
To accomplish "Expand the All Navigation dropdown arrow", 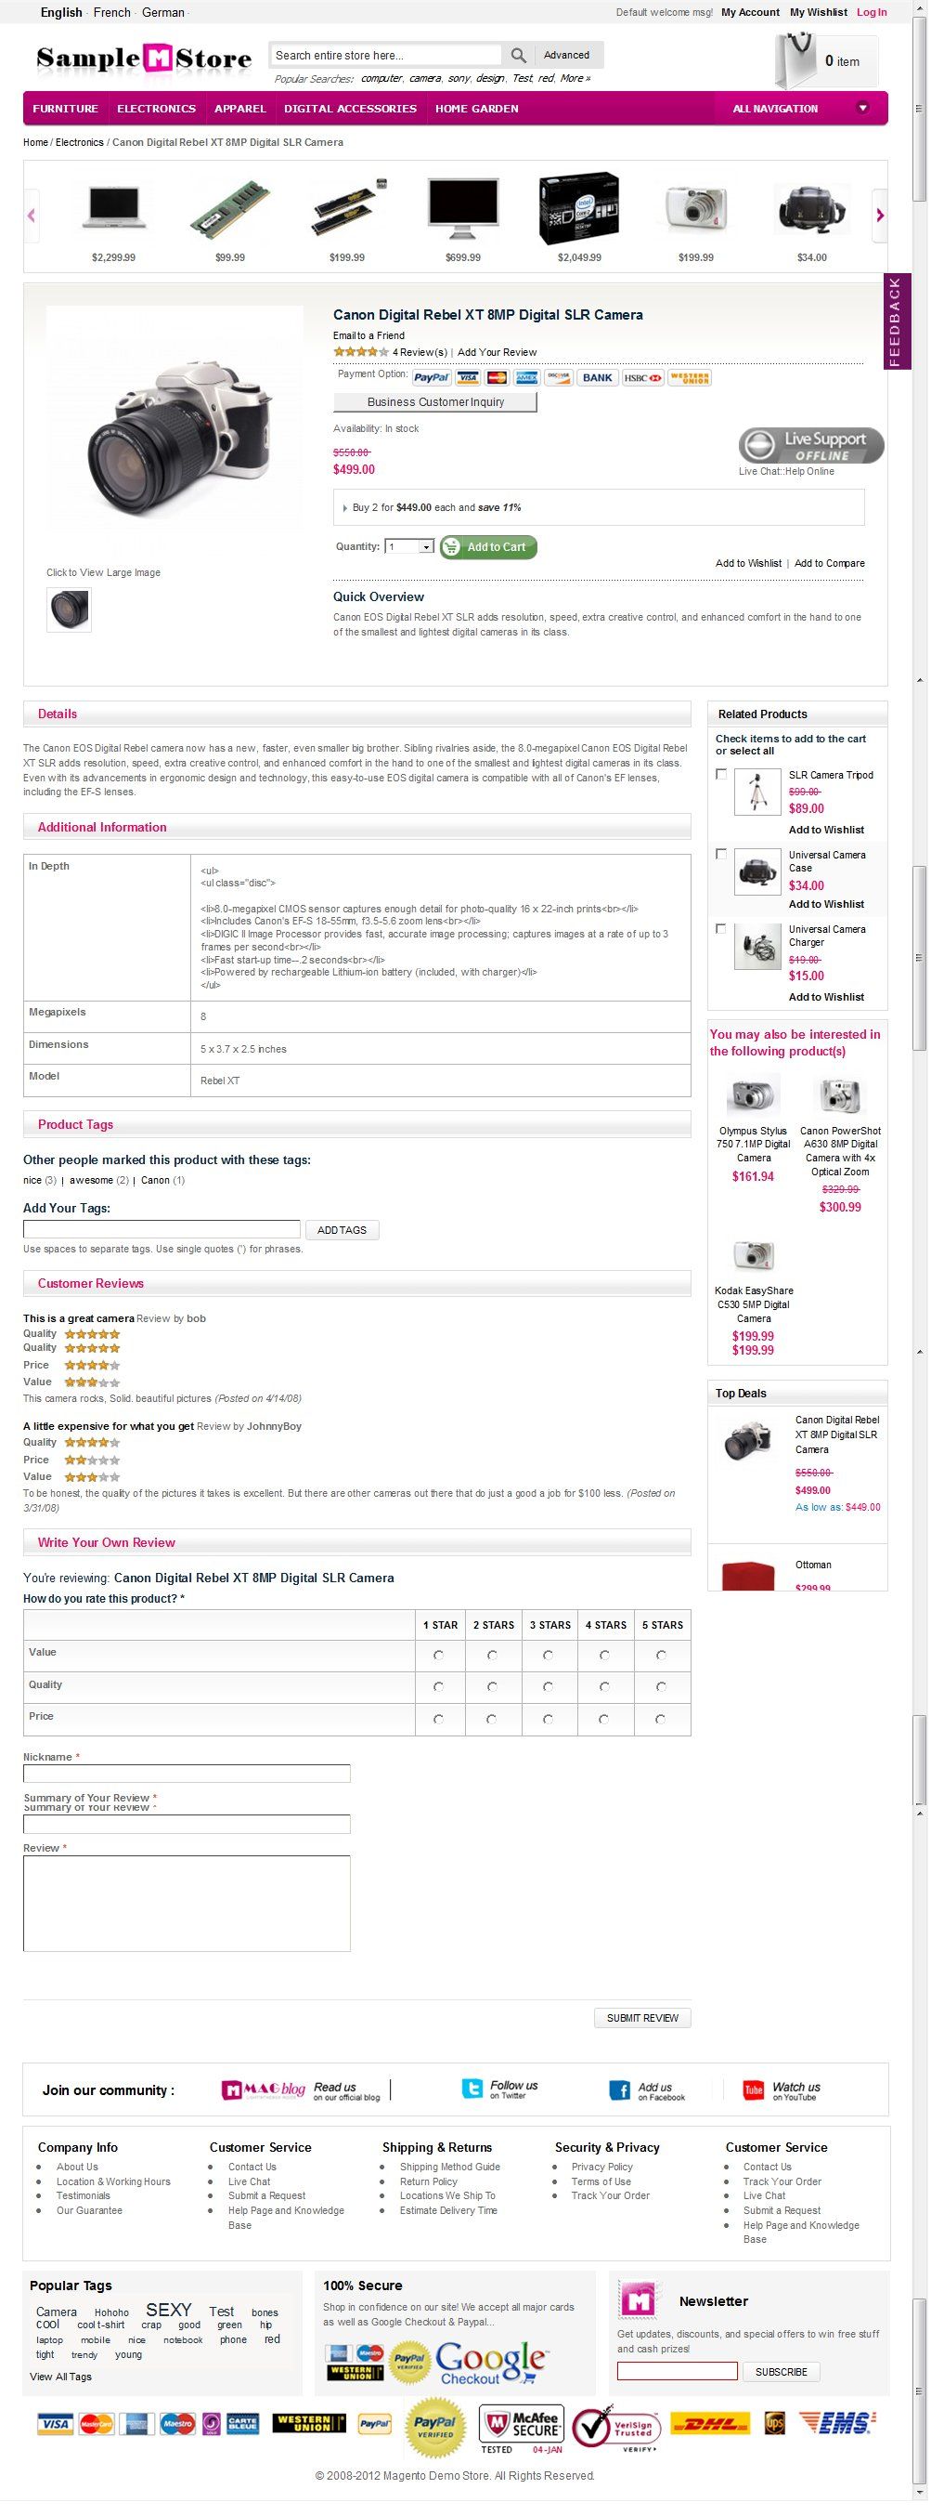I will [x=861, y=108].
